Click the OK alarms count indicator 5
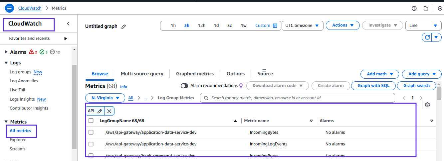This screenshot has width=444, height=161. click(44, 52)
